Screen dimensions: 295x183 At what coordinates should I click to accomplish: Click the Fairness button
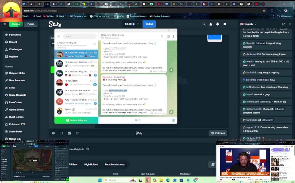coord(218,133)
